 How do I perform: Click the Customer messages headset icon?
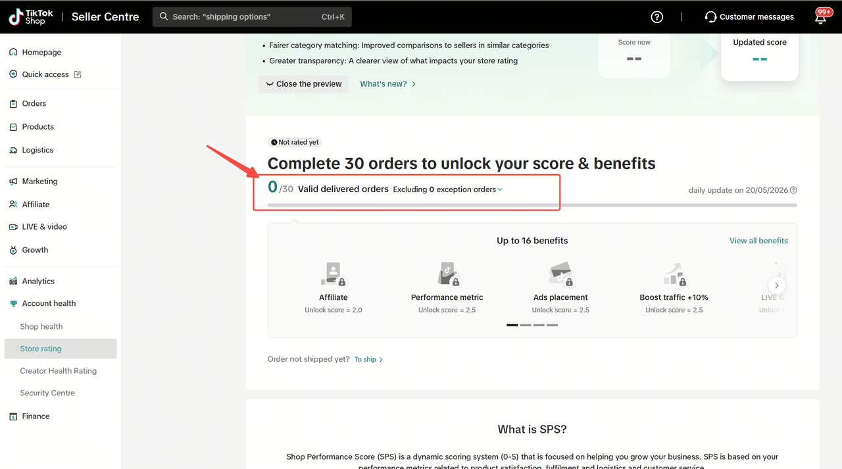(710, 17)
